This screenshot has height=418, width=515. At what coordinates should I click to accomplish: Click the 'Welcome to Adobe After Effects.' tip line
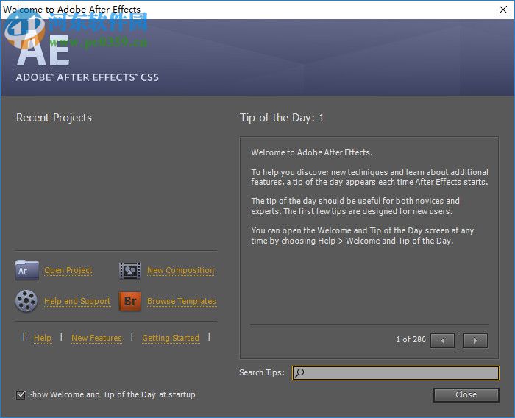point(312,152)
